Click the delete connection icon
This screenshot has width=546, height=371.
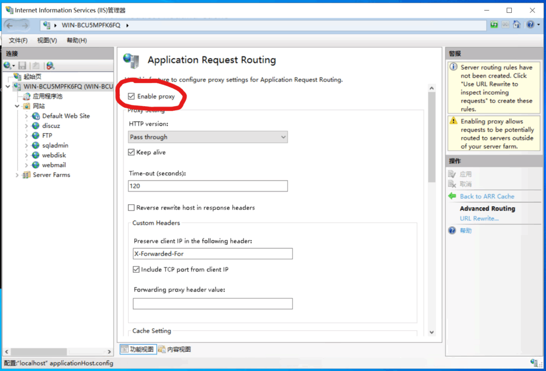pos(51,66)
